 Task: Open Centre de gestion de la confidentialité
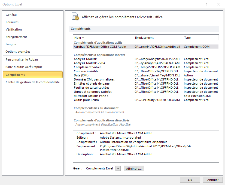coord(32,82)
